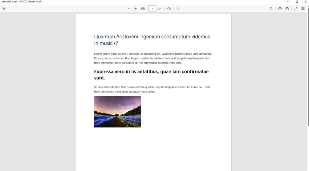
Task: Open the settings gear
Action: pos(303,8)
